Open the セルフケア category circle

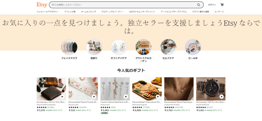pos(168,47)
